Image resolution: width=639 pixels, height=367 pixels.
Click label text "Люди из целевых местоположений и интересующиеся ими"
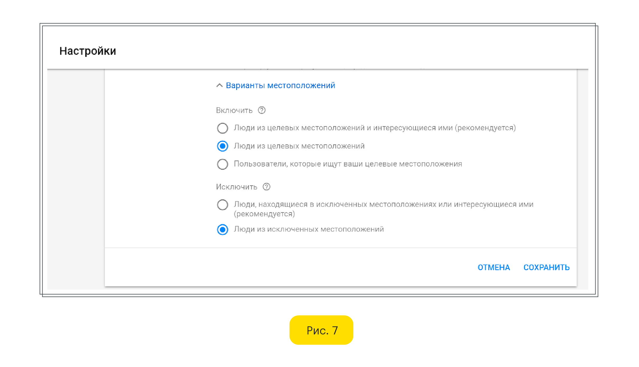pyautogui.click(x=374, y=128)
